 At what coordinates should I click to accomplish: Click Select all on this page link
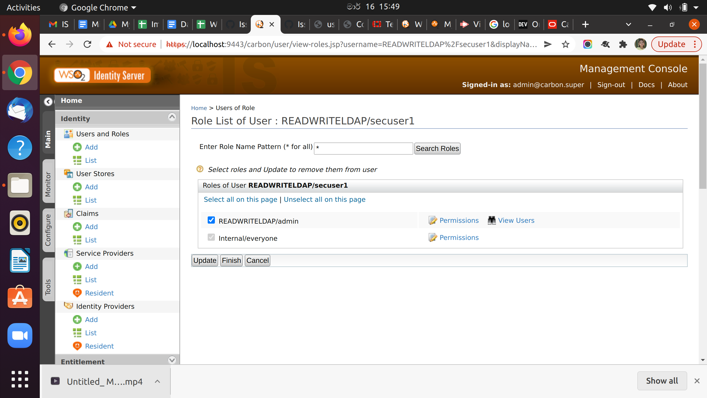pos(240,200)
